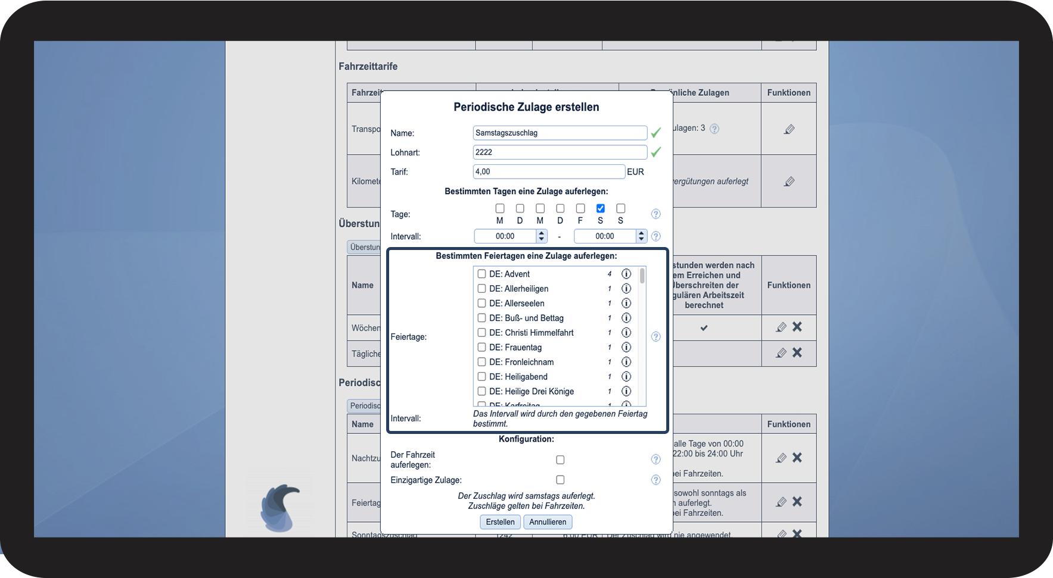The width and height of the screenshot is (1053, 578).
Task: Tick the DE: Allerheiligen checkbox
Action: (x=482, y=289)
